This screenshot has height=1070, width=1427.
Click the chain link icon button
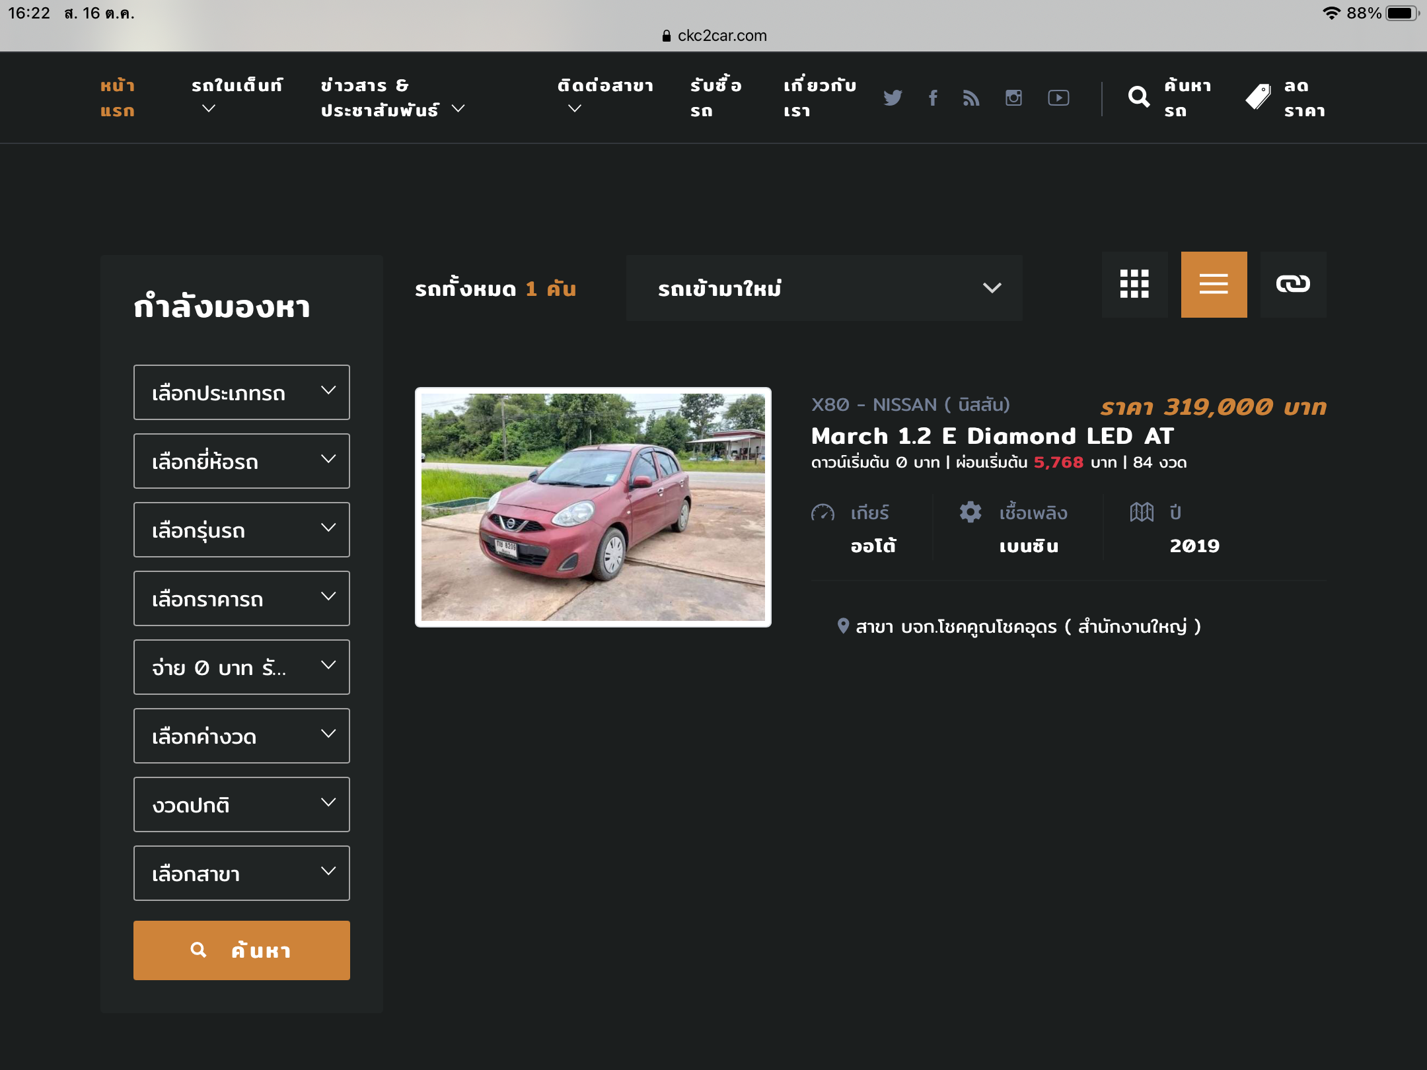pos(1293,285)
